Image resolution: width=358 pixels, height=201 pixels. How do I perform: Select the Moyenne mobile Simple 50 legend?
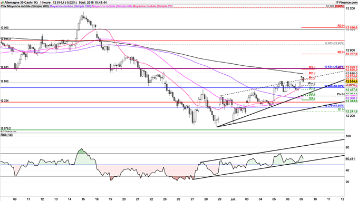(x=112, y=6)
